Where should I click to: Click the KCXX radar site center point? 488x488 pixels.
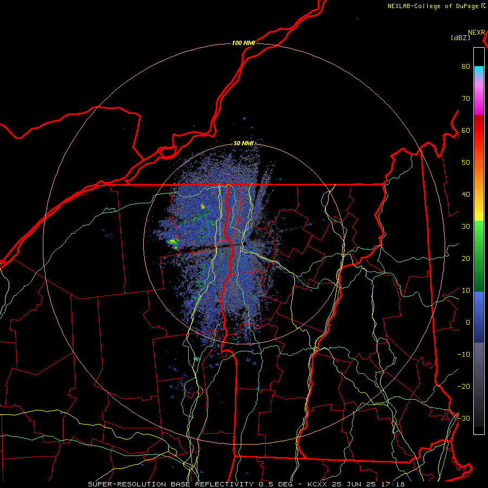[x=245, y=243]
